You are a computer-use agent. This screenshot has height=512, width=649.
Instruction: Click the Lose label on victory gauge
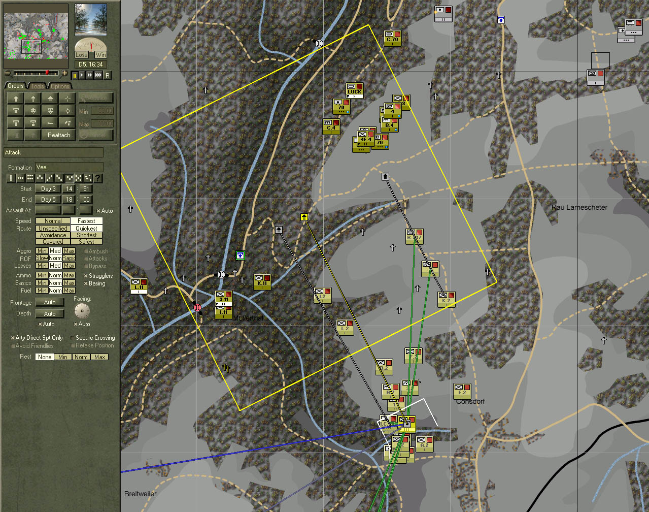[x=81, y=55]
